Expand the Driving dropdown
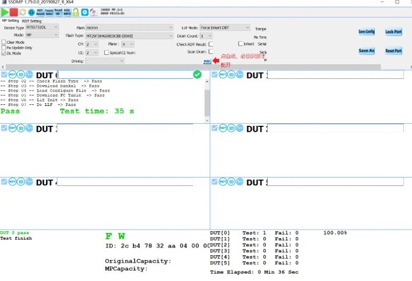The width and height of the screenshot is (412, 281). pyautogui.click(x=105, y=61)
